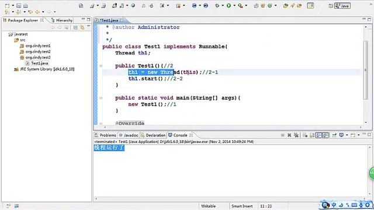Click the New file toolbar icon
This screenshot has width=374, height=210.
tap(8, 5)
